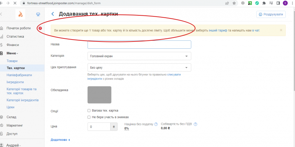
Task: Click the Ціна price input
Action: tap(99, 127)
